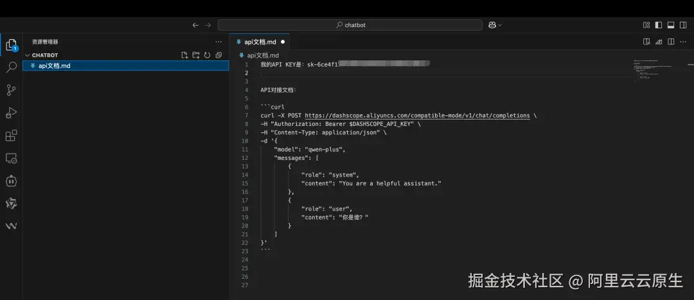Refresh the explorer file list
The width and height of the screenshot is (694, 300).
tap(207, 55)
